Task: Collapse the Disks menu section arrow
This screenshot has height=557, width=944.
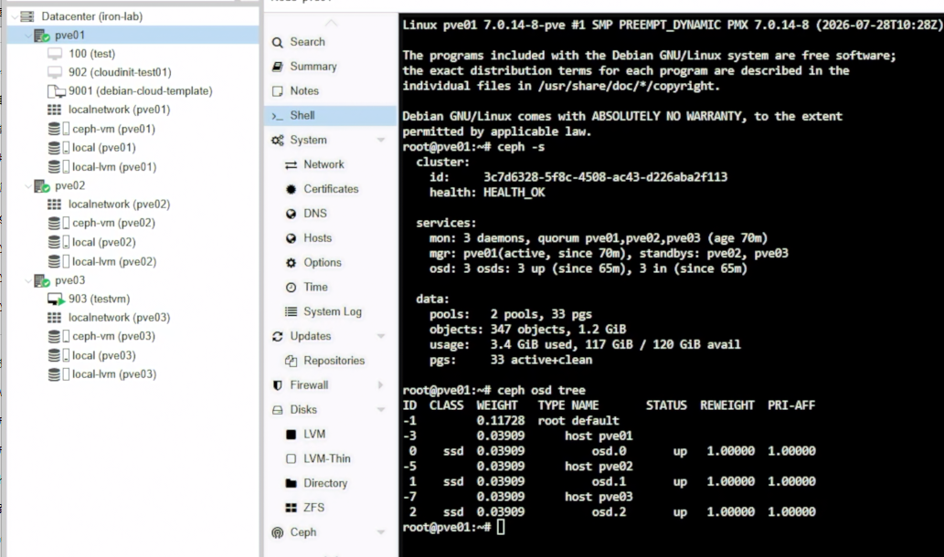Action: 380,410
